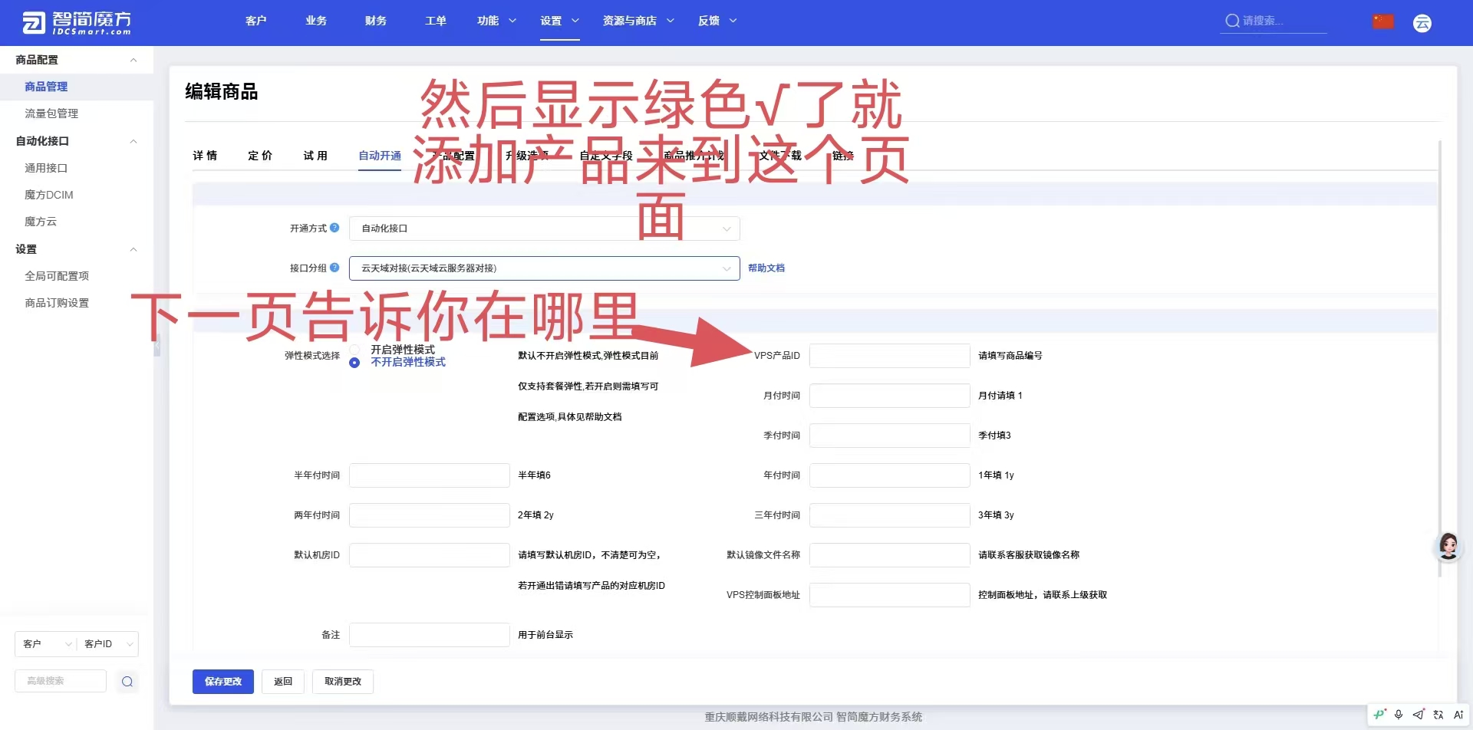Image resolution: width=1473 pixels, height=730 pixels.
Task: Expand the 功能 top menu
Action: [496, 21]
